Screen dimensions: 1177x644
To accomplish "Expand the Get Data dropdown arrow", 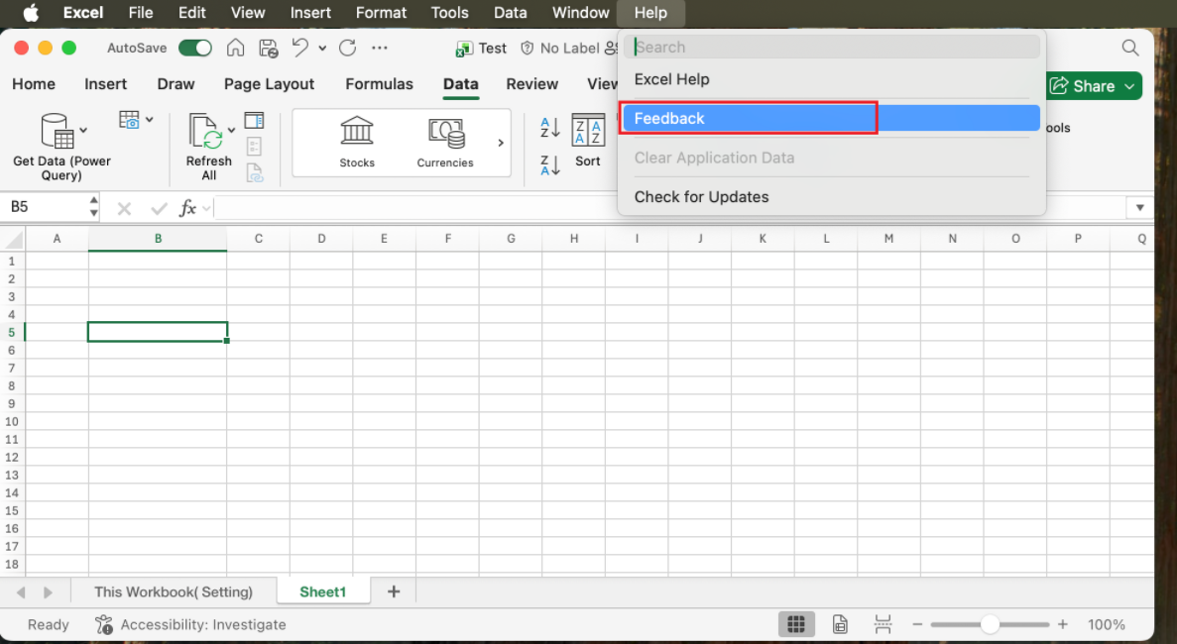I will [83, 130].
